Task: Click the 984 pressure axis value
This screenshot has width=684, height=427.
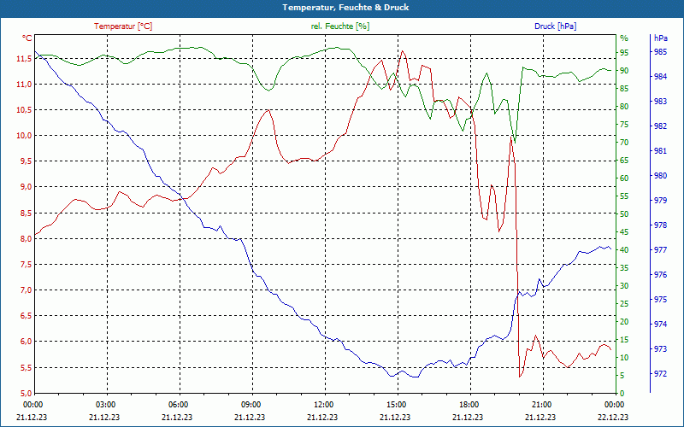Action: click(x=661, y=77)
